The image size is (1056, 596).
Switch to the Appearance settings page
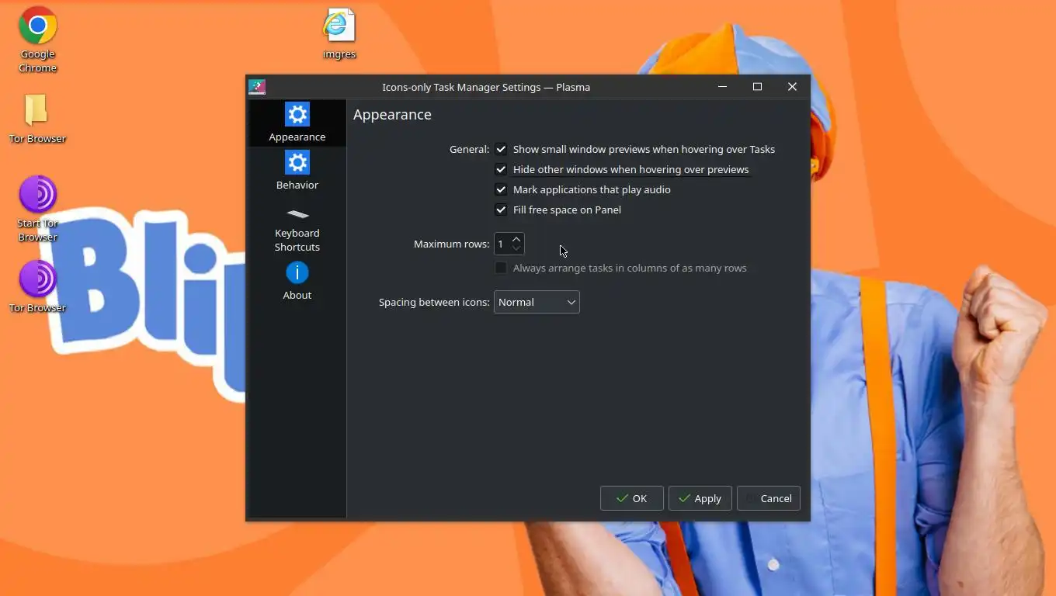tap(297, 123)
